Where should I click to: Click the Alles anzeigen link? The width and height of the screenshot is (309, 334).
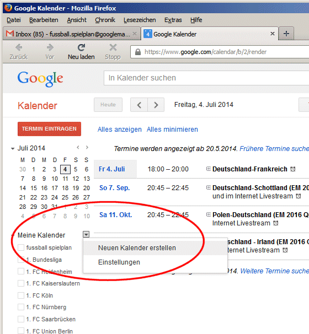click(x=119, y=130)
